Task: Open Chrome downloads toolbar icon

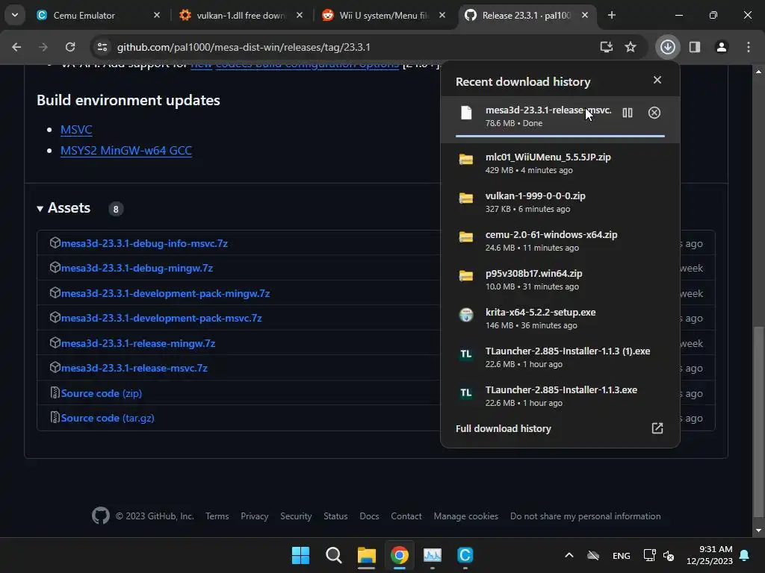Action: pos(667,47)
